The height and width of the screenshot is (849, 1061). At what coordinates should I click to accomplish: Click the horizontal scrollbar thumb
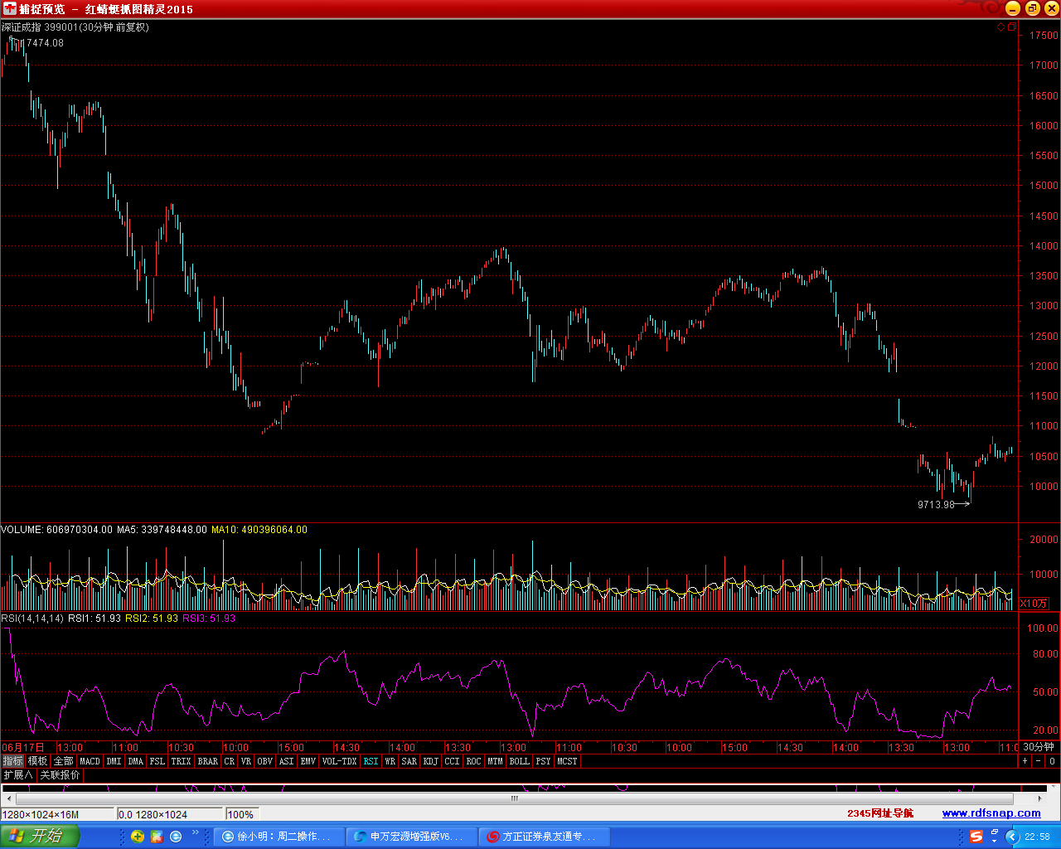514,798
